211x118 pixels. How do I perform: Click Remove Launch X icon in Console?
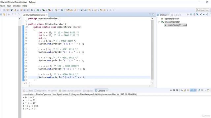[x=174, y=90]
